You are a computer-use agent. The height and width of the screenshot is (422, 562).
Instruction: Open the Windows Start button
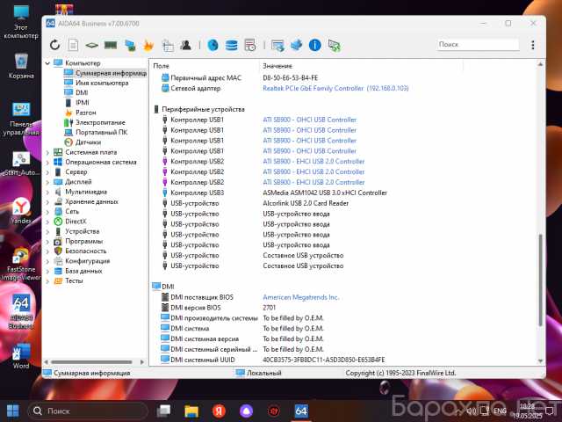[13, 411]
